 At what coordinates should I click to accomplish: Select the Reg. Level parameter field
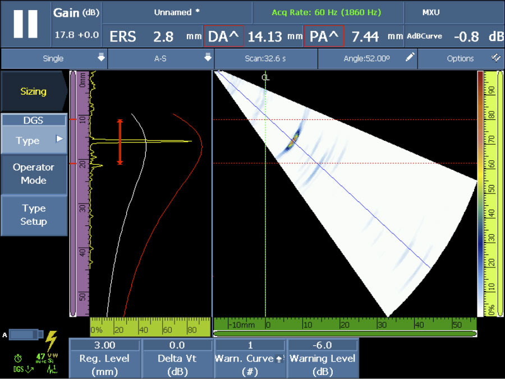point(104,358)
